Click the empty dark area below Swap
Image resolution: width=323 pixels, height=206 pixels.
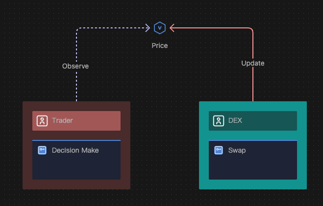[253, 169]
